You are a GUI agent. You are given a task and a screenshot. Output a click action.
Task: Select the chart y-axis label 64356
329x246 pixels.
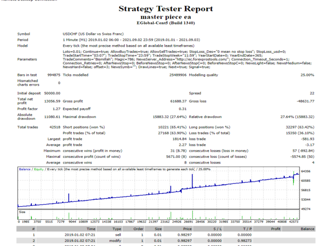pos(306,171)
